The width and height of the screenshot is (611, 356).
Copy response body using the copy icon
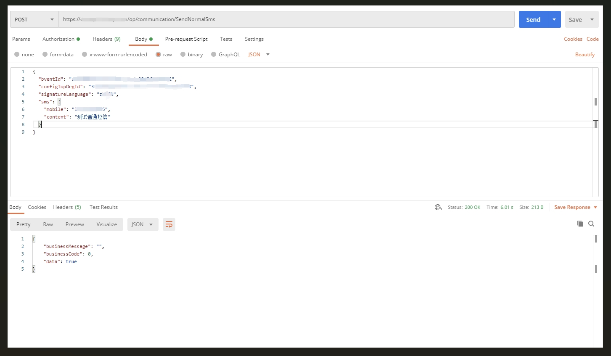tap(580, 224)
